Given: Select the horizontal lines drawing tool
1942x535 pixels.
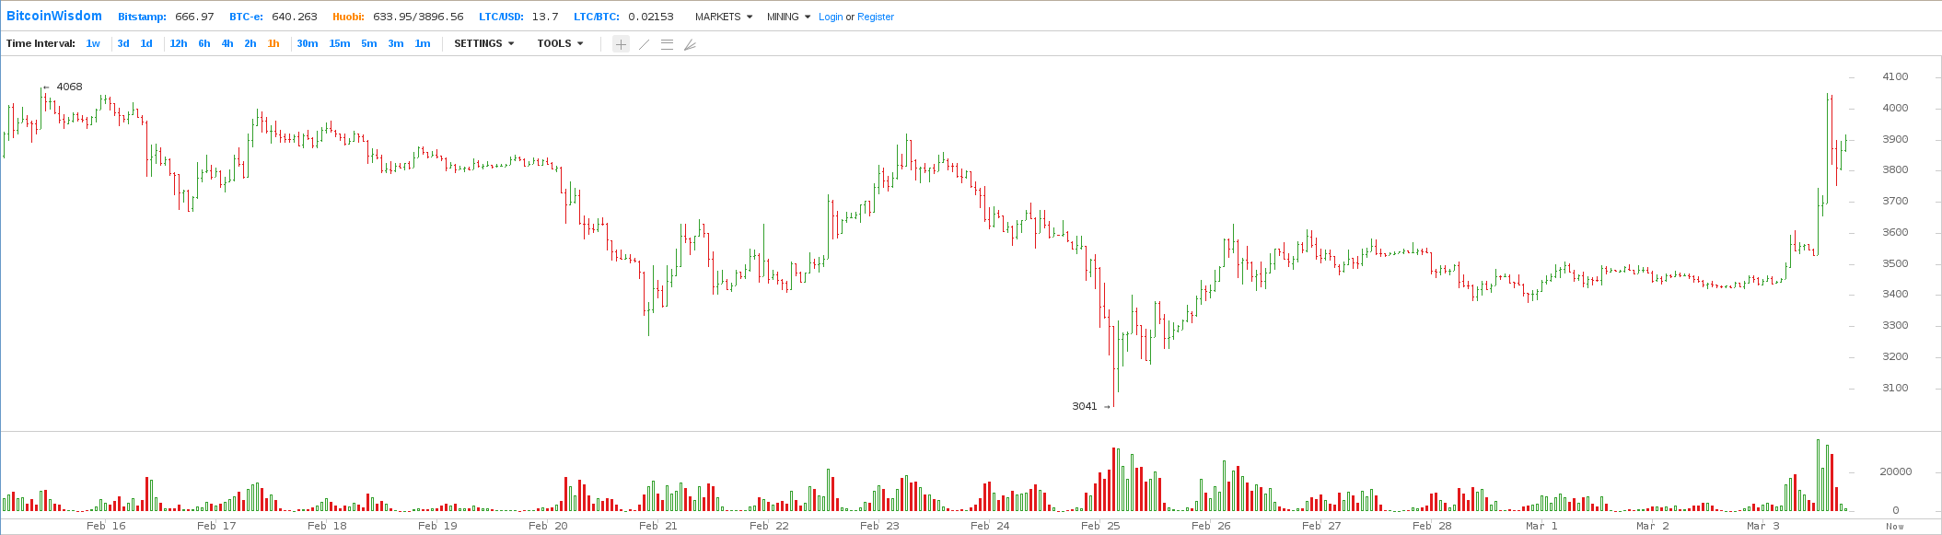Looking at the screenshot, I should [x=667, y=44].
